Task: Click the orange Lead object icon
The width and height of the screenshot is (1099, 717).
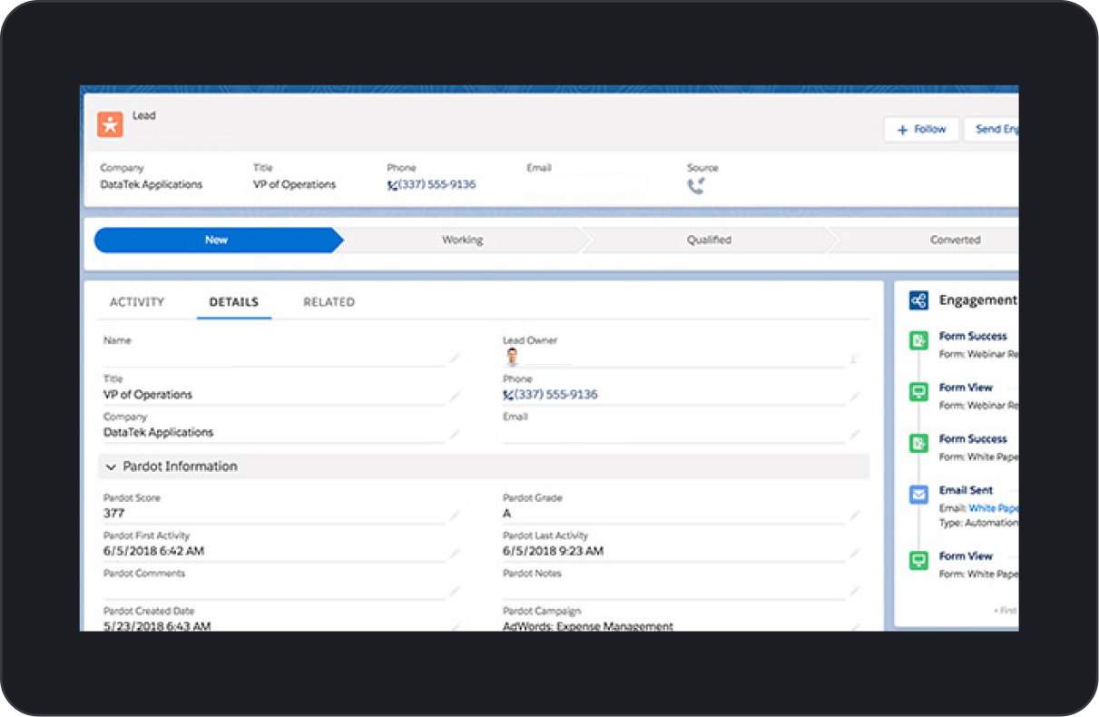Action: click(111, 123)
